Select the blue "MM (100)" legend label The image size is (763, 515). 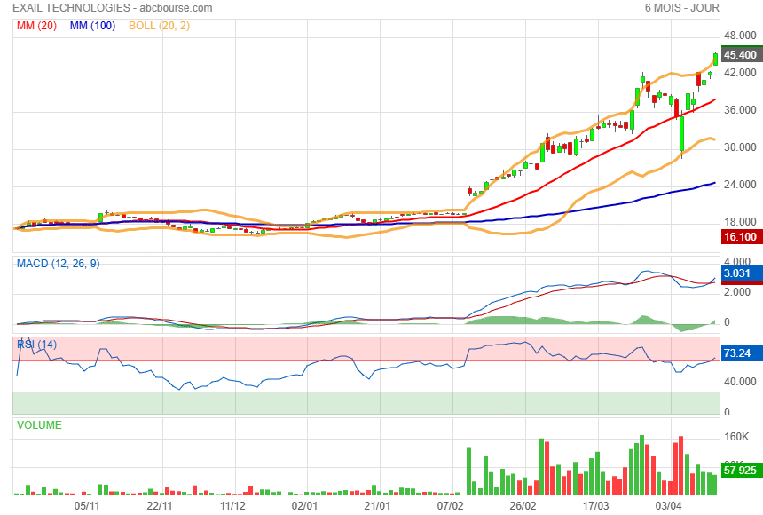(92, 26)
